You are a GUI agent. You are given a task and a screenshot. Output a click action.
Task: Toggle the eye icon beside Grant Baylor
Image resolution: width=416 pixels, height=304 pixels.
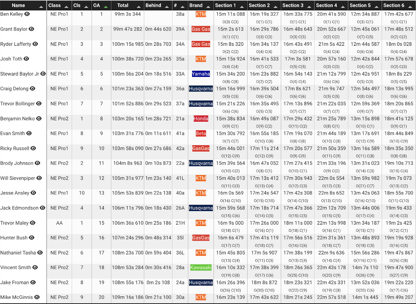click(x=31, y=29)
